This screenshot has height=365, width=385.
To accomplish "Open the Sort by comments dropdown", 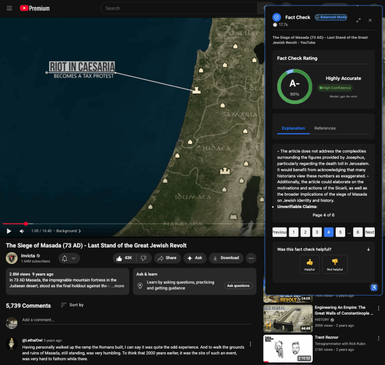I will tap(72, 305).
